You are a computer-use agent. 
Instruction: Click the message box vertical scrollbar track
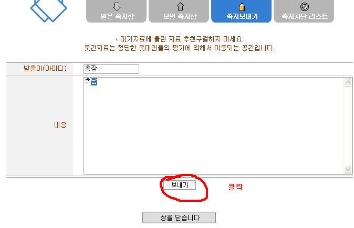pyautogui.click(x=348, y=126)
